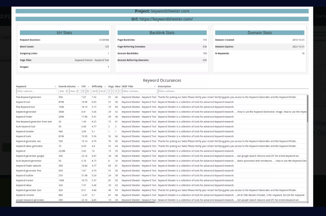Screen dimensions: 326x216
Task: Click the Project: keywordsheeter.com heading
Action: [162, 11]
